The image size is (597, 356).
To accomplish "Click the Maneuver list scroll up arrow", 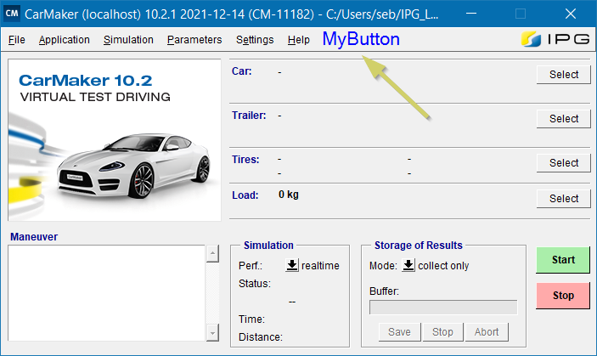I will [x=212, y=253].
